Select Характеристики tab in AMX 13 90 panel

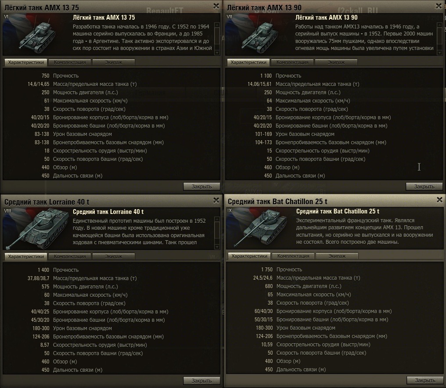click(248, 62)
